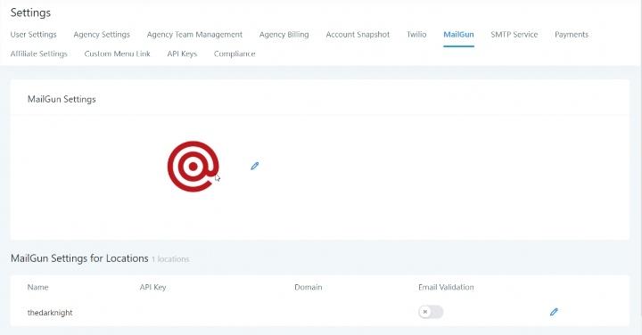Switch to the Compliance tab

tap(235, 53)
